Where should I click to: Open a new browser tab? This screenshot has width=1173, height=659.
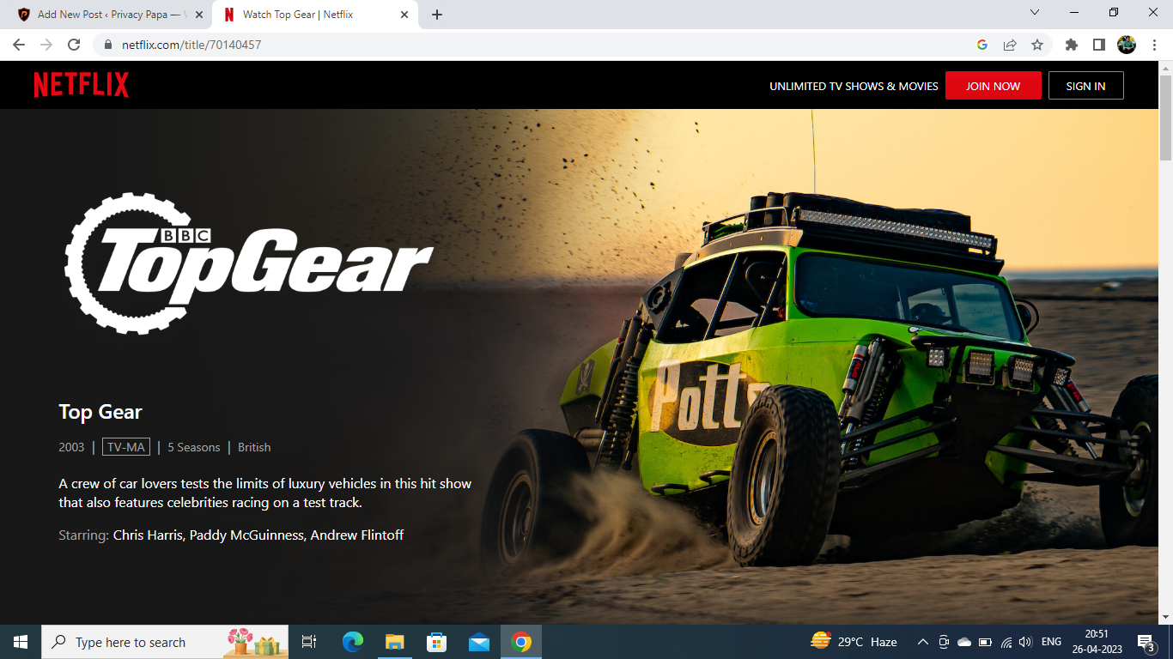(437, 15)
